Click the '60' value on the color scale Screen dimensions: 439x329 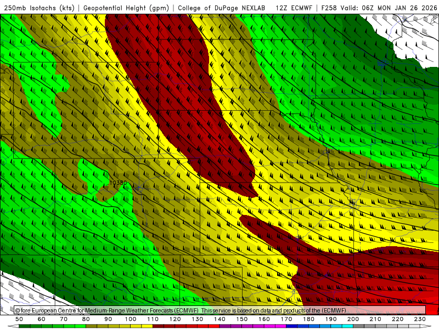[42, 319]
